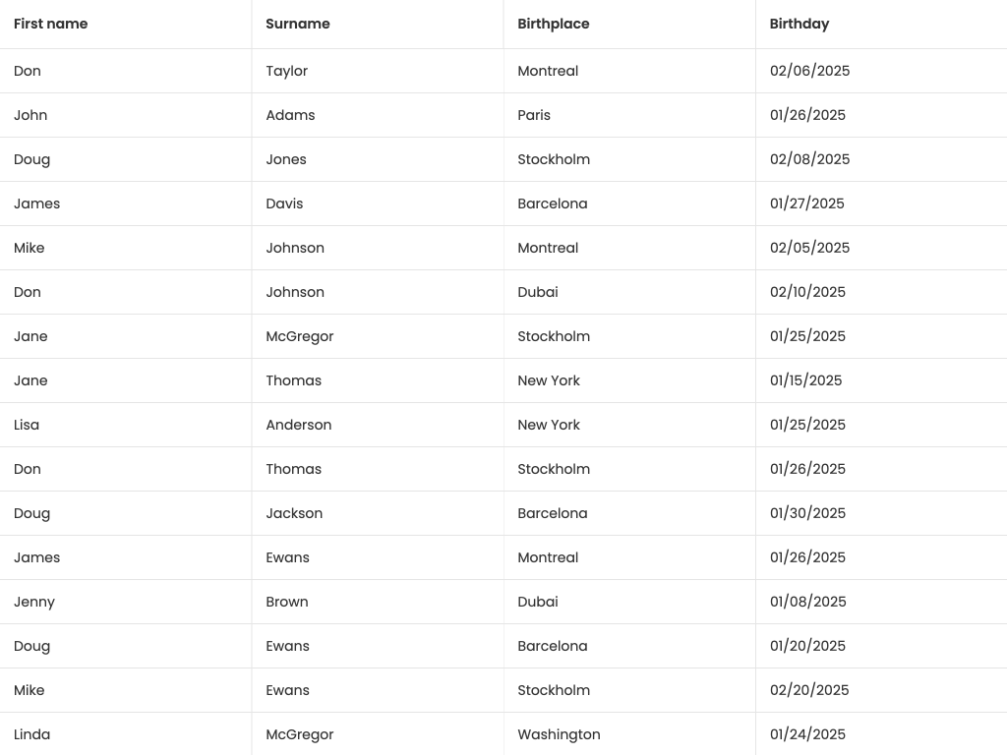This screenshot has height=755, width=1007.
Task: Click the Jones surname cell
Action: [x=286, y=159]
